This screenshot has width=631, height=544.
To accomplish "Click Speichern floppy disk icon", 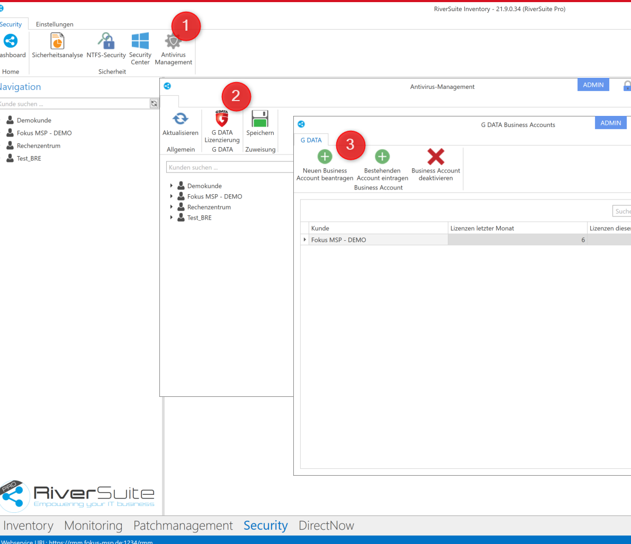I will [x=260, y=119].
